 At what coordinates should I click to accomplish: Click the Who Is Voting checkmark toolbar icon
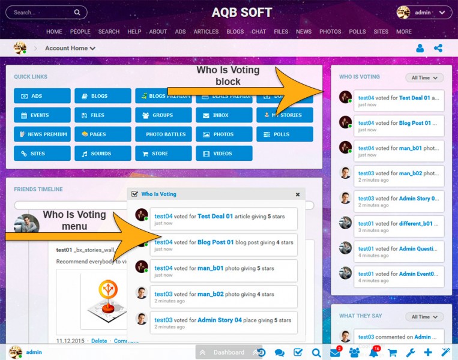[x=298, y=352]
